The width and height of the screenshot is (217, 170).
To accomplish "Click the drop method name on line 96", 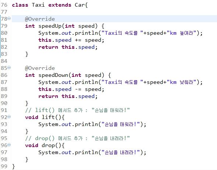I will [x=48, y=146].
